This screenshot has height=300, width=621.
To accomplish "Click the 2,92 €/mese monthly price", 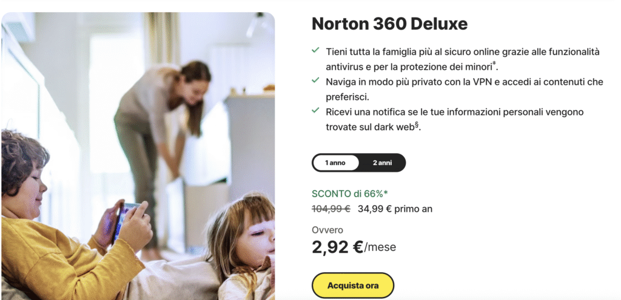I will click(x=354, y=247).
